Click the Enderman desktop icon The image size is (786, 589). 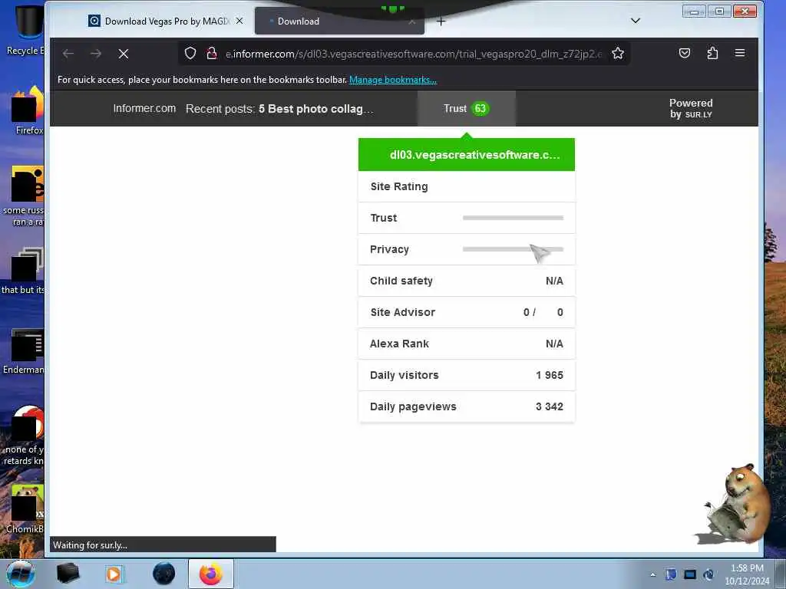coord(25,350)
